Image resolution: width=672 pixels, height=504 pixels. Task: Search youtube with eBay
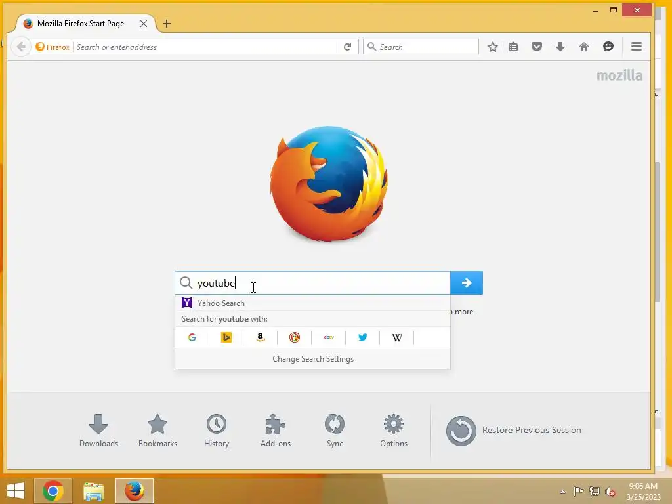point(329,337)
